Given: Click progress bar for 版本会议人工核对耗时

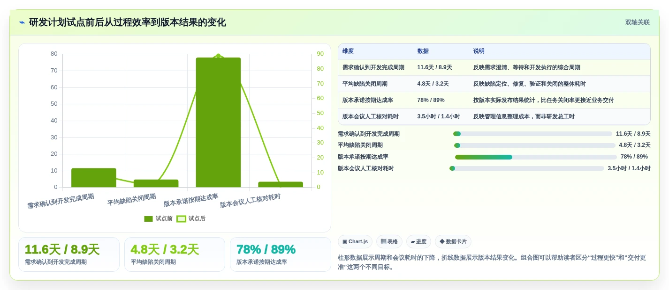Looking at the screenshot, I should coord(527,168).
